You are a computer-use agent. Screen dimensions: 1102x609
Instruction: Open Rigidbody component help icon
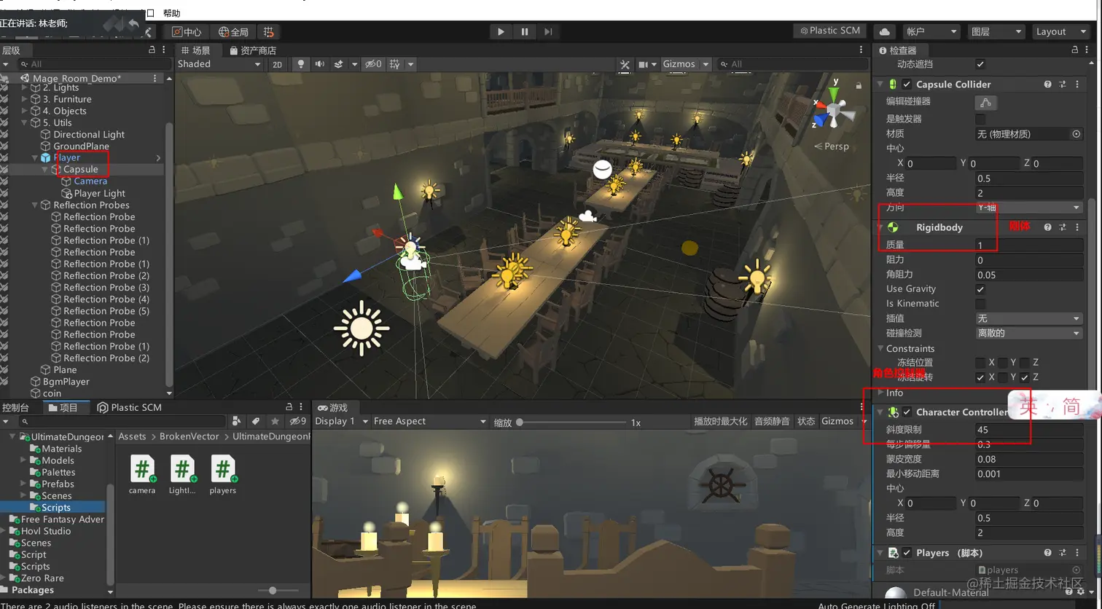[1047, 227]
